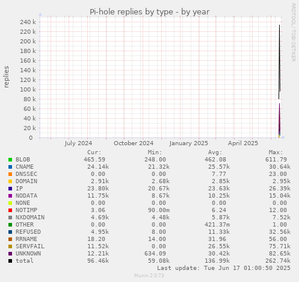The height and width of the screenshot is (282, 299).
Task: Click the '20 k' y-axis tick label
Action: (x=29, y=128)
